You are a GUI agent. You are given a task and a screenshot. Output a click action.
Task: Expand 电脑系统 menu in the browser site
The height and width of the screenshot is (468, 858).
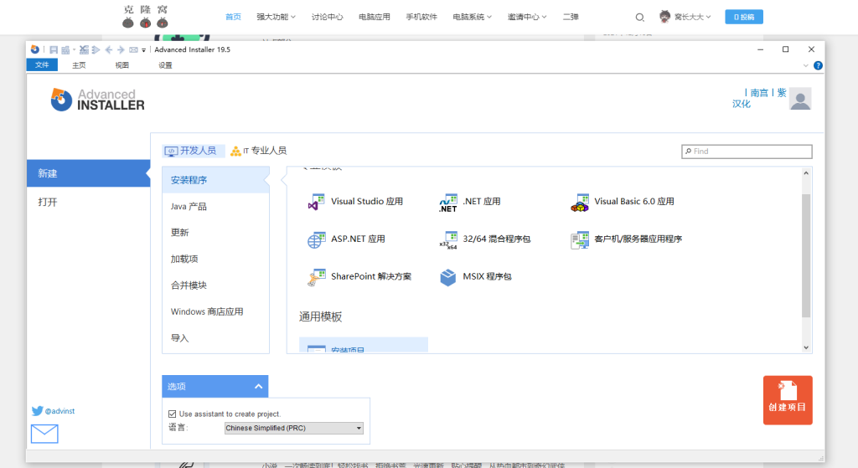472,17
